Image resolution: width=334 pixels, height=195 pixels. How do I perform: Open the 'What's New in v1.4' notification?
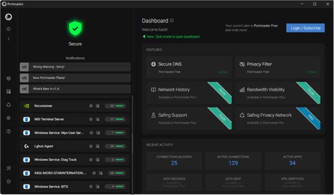tap(75, 89)
